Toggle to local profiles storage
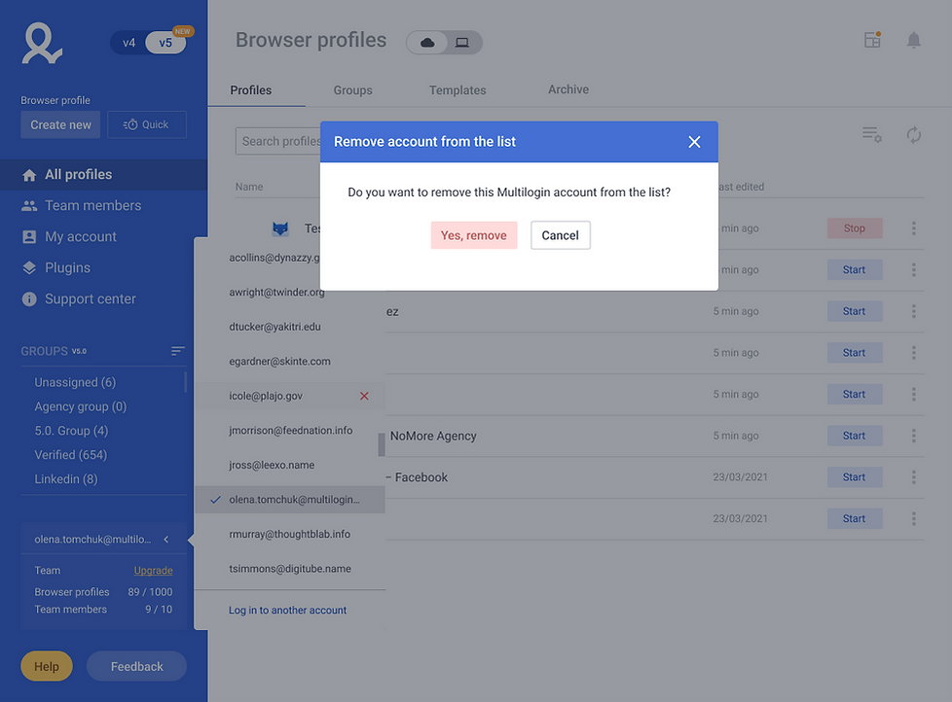952x702 pixels. (462, 42)
